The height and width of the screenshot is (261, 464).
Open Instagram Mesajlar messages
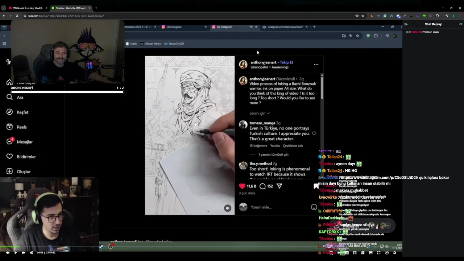pos(20,142)
